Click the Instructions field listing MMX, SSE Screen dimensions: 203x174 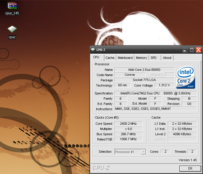(155, 109)
